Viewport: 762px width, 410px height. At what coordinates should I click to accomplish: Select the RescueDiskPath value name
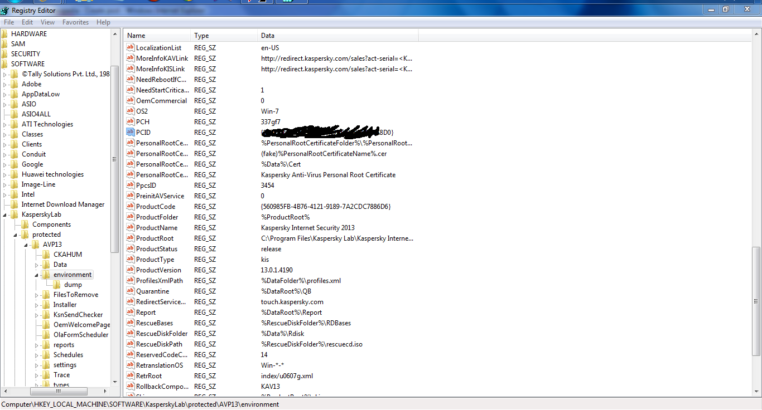pos(159,344)
